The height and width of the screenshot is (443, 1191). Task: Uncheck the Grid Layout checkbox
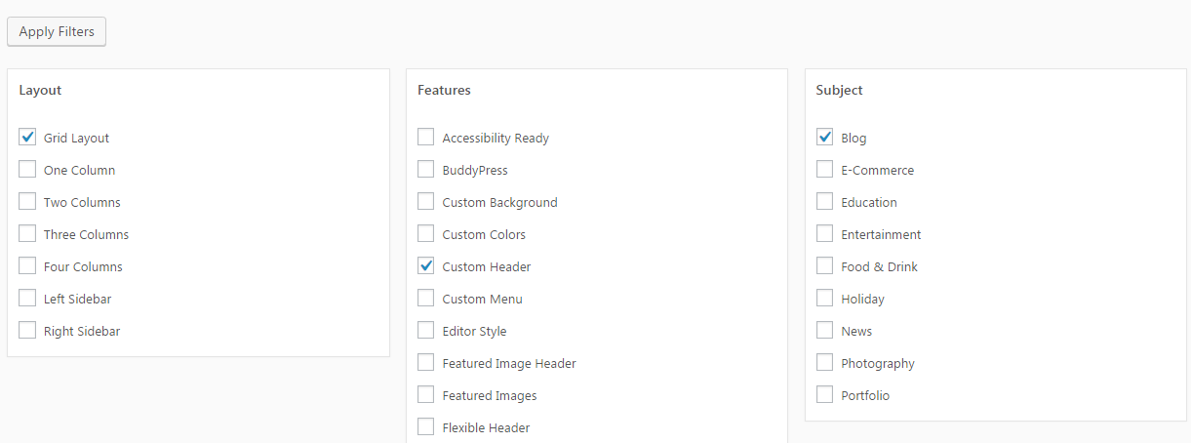pyautogui.click(x=27, y=137)
